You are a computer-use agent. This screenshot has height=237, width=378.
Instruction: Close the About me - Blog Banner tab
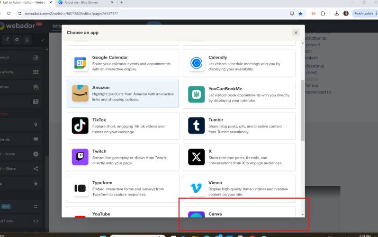(112, 2)
